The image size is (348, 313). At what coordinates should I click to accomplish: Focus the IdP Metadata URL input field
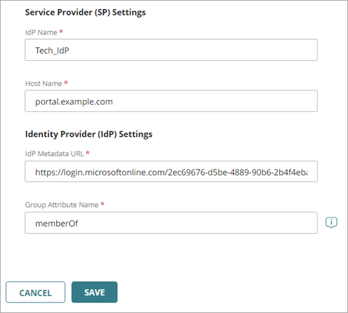coord(171,171)
